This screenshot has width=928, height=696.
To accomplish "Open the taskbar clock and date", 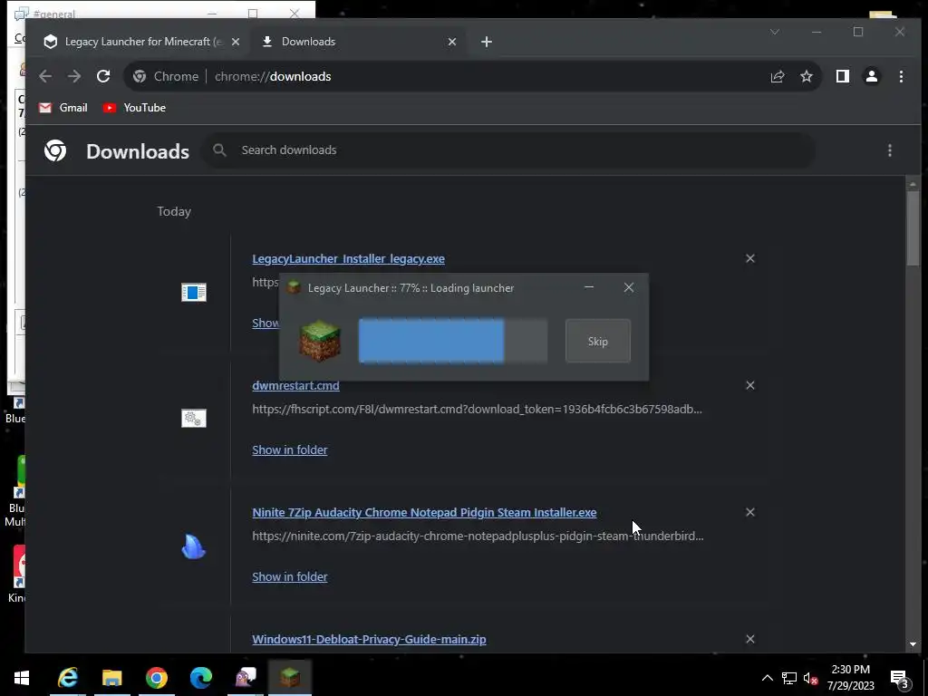I will click(850, 678).
